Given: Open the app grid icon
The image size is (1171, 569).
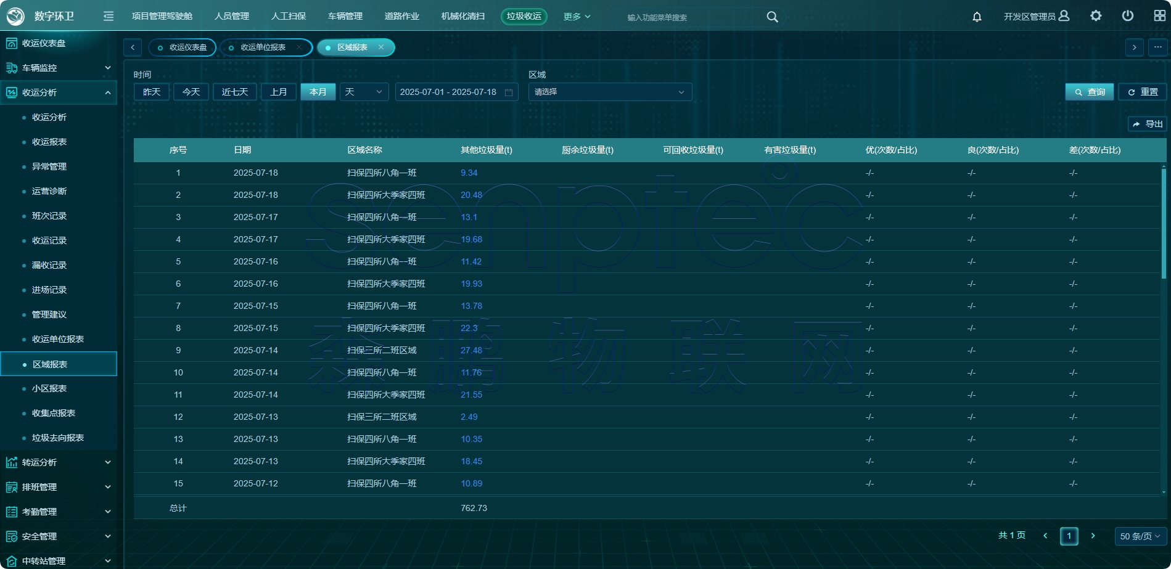Looking at the screenshot, I should point(1159,16).
